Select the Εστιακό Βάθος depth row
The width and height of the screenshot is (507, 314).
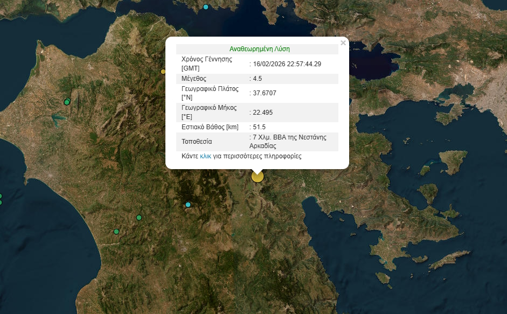coord(226,128)
